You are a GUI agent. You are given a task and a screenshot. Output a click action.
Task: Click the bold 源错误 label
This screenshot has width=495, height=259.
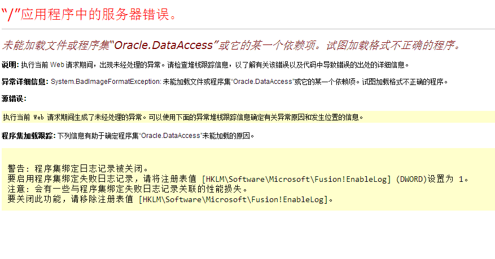(x=14, y=99)
